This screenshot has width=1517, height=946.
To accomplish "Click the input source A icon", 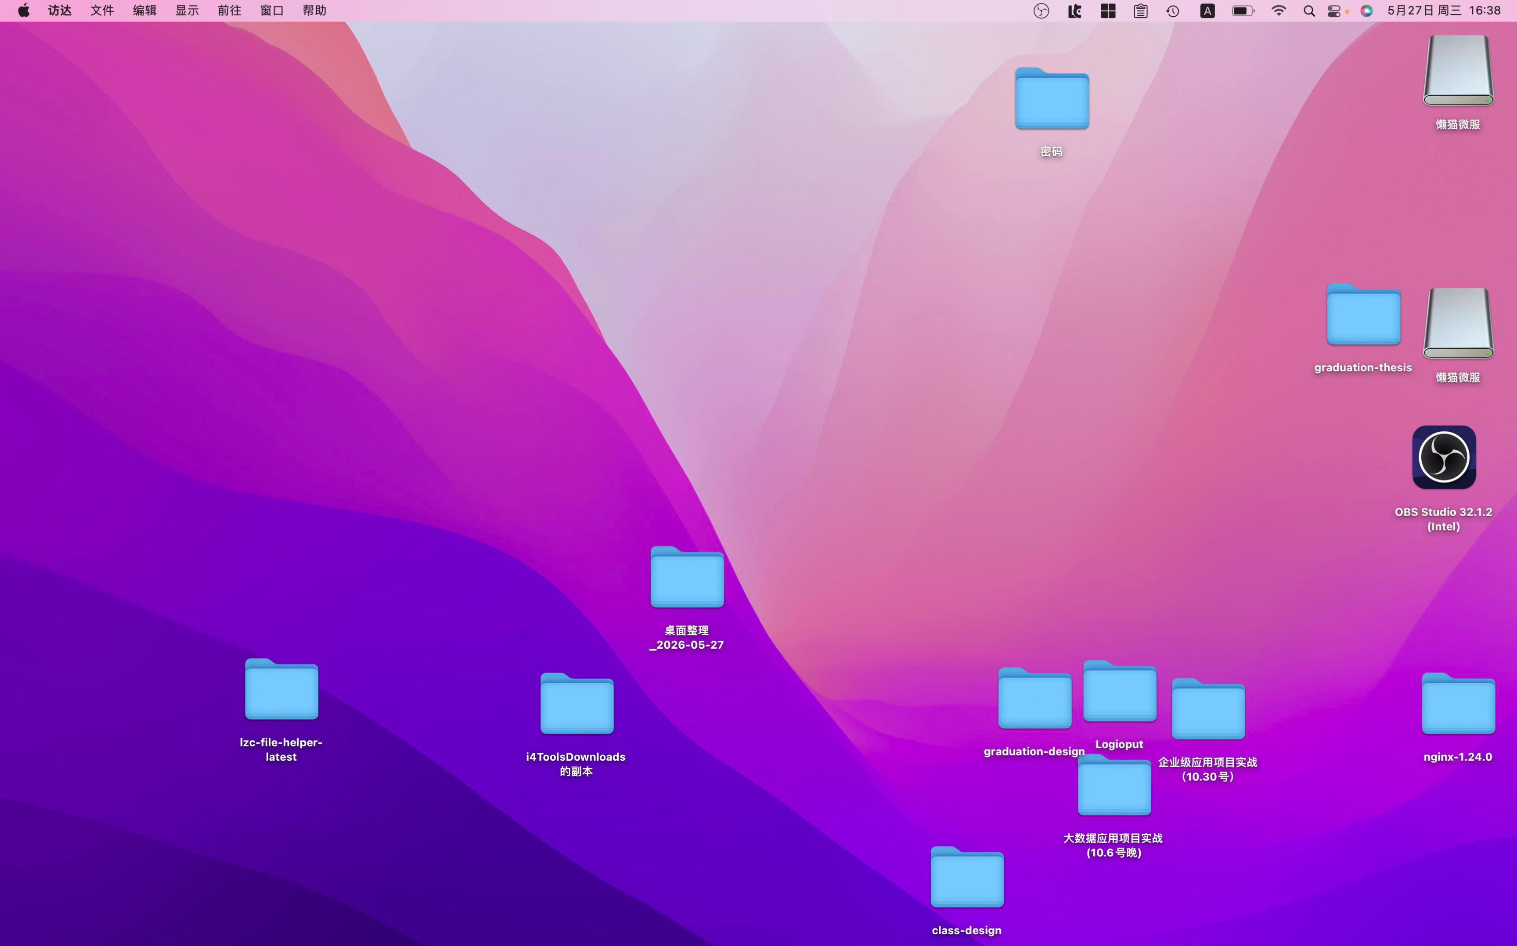I will coord(1207,11).
